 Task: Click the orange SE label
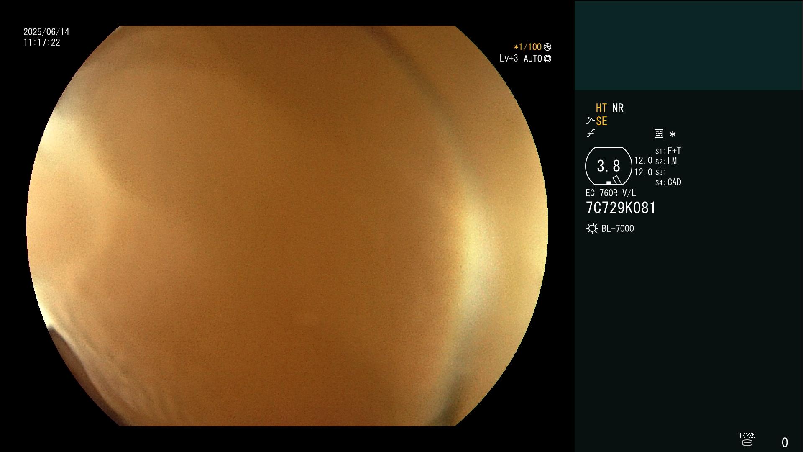click(x=601, y=121)
